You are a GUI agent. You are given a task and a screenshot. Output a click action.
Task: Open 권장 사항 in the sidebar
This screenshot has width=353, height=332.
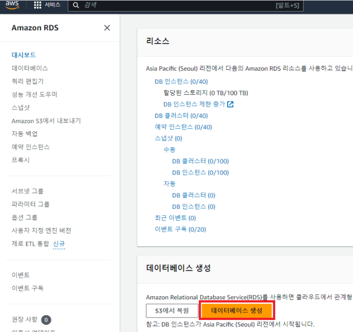coord(24,319)
